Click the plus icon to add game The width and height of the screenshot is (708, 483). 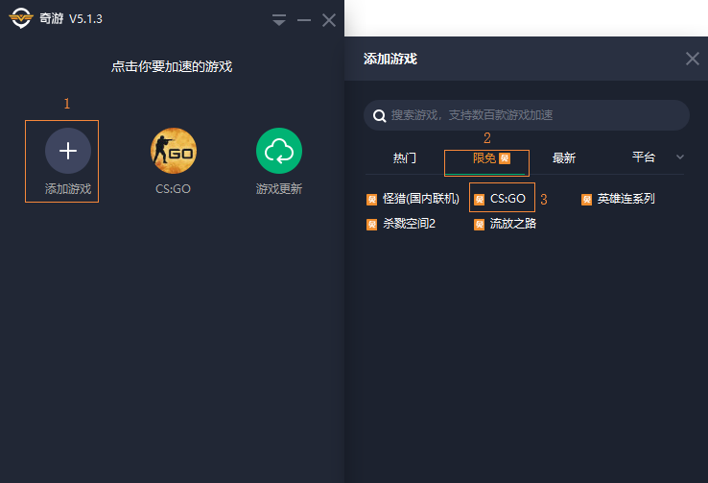pos(68,151)
